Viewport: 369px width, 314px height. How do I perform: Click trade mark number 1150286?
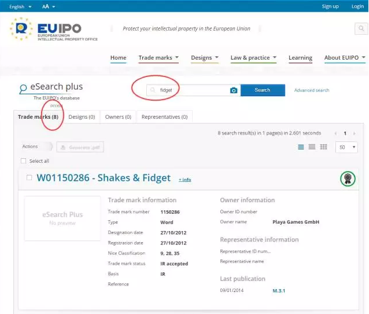[170, 212]
